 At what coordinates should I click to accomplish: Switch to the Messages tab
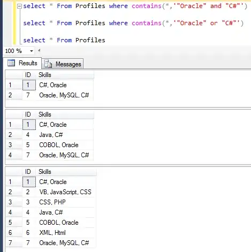[63, 64]
